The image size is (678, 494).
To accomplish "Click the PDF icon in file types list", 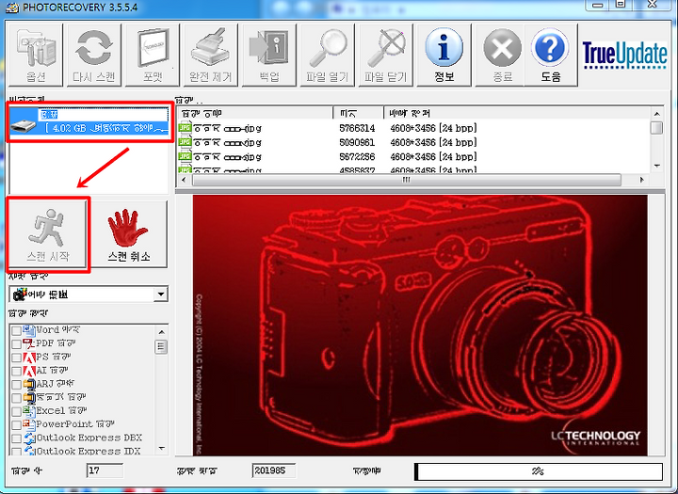I will (x=29, y=344).
